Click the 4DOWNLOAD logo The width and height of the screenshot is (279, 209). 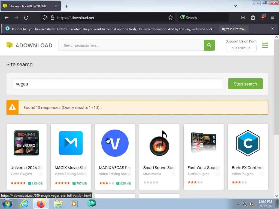(29, 45)
